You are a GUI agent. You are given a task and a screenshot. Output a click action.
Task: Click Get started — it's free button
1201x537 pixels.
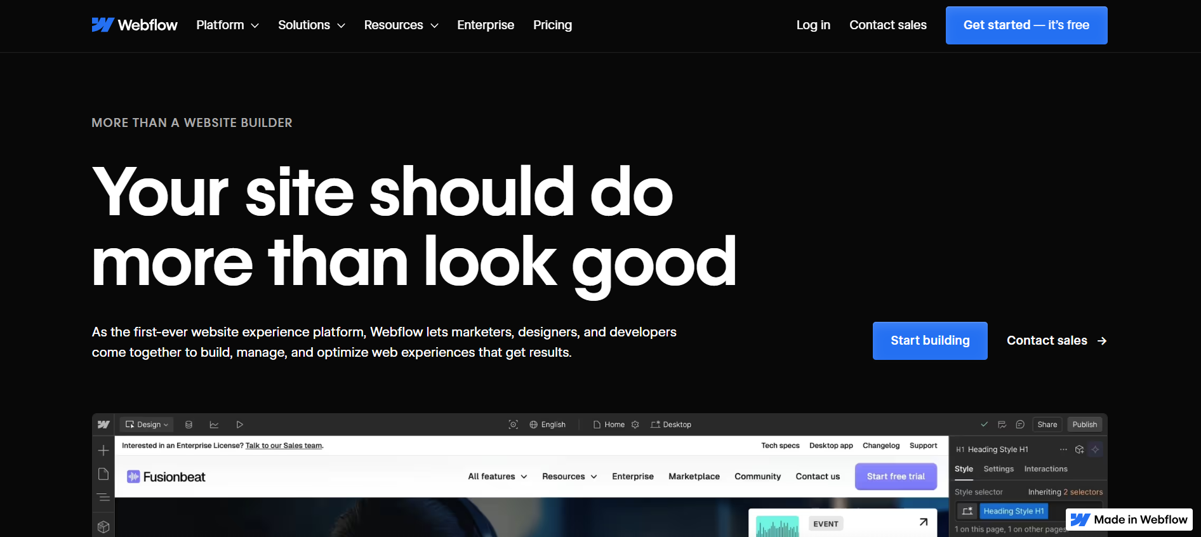(x=1026, y=25)
